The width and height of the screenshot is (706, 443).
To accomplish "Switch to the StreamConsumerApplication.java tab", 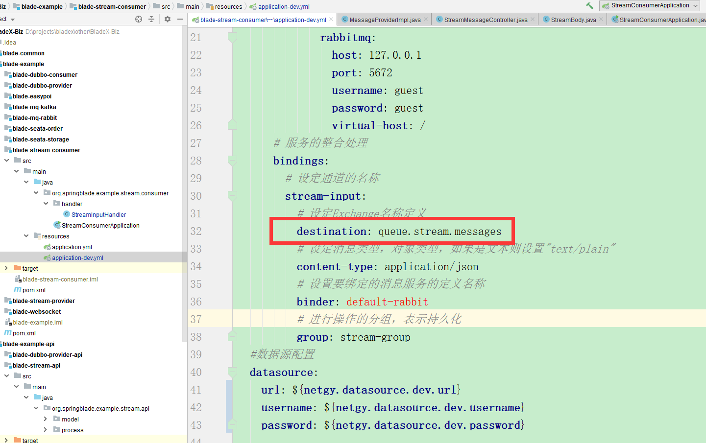I will click(x=657, y=20).
